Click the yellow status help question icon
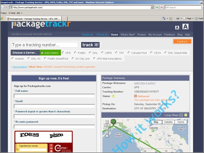 [x=113, y=96]
